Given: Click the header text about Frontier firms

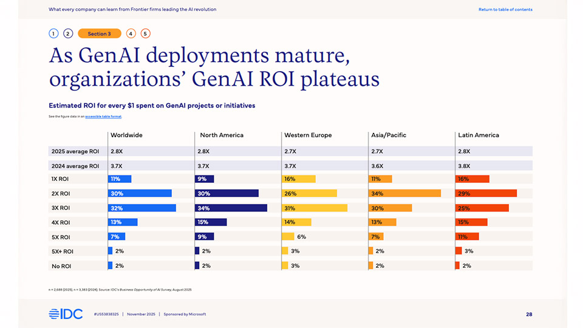Looking at the screenshot, I should pos(132,9).
